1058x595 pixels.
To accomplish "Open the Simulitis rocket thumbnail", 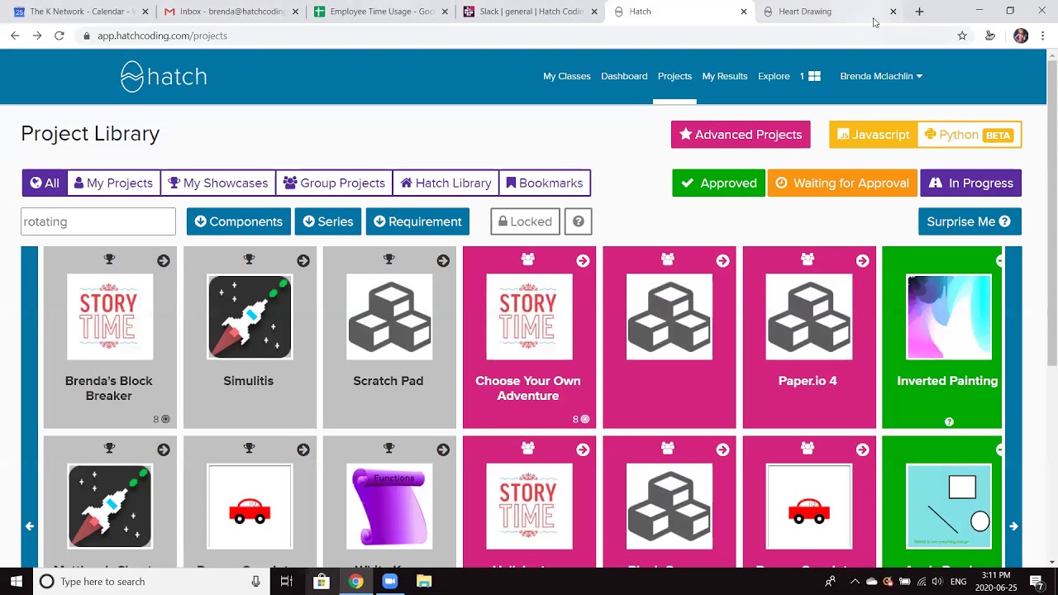I will tap(250, 317).
